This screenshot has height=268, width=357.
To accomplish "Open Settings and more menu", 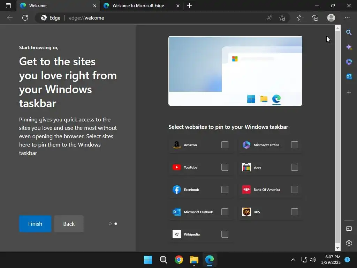I will click(x=347, y=18).
